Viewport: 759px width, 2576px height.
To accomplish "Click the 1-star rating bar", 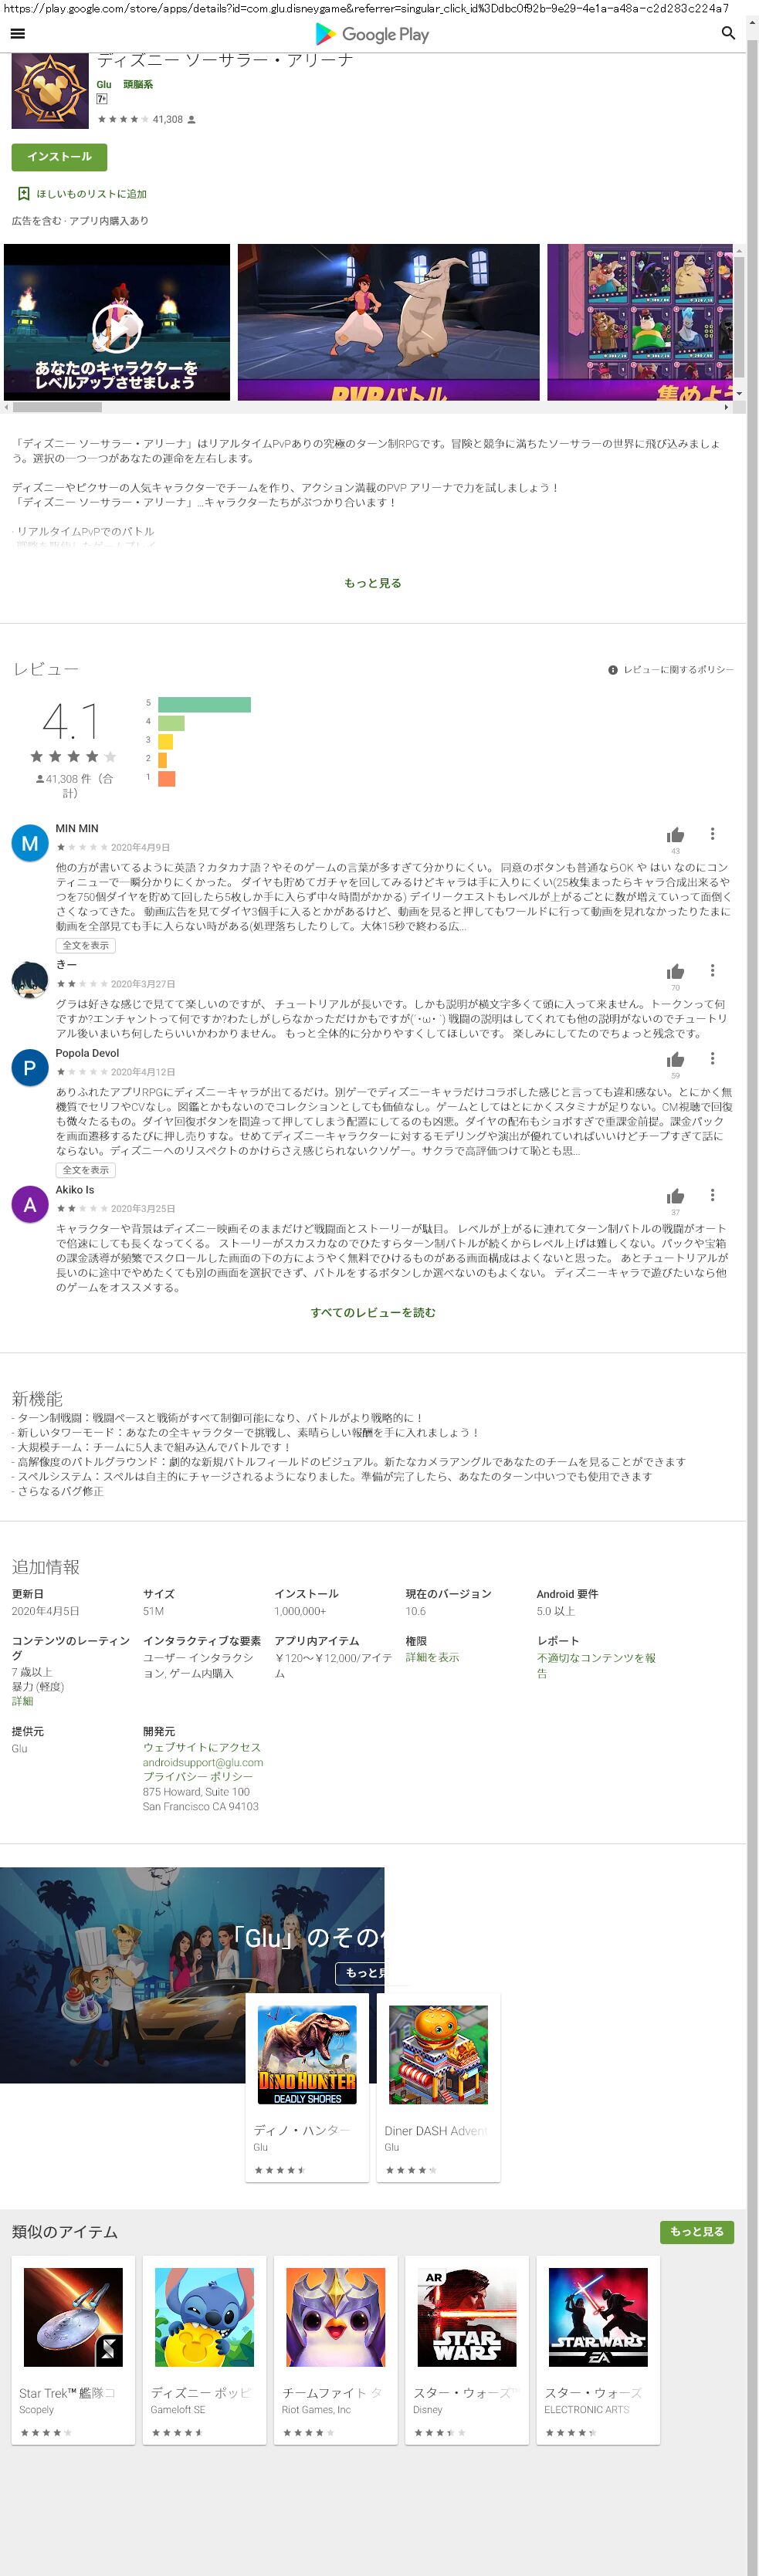I will (x=167, y=778).
